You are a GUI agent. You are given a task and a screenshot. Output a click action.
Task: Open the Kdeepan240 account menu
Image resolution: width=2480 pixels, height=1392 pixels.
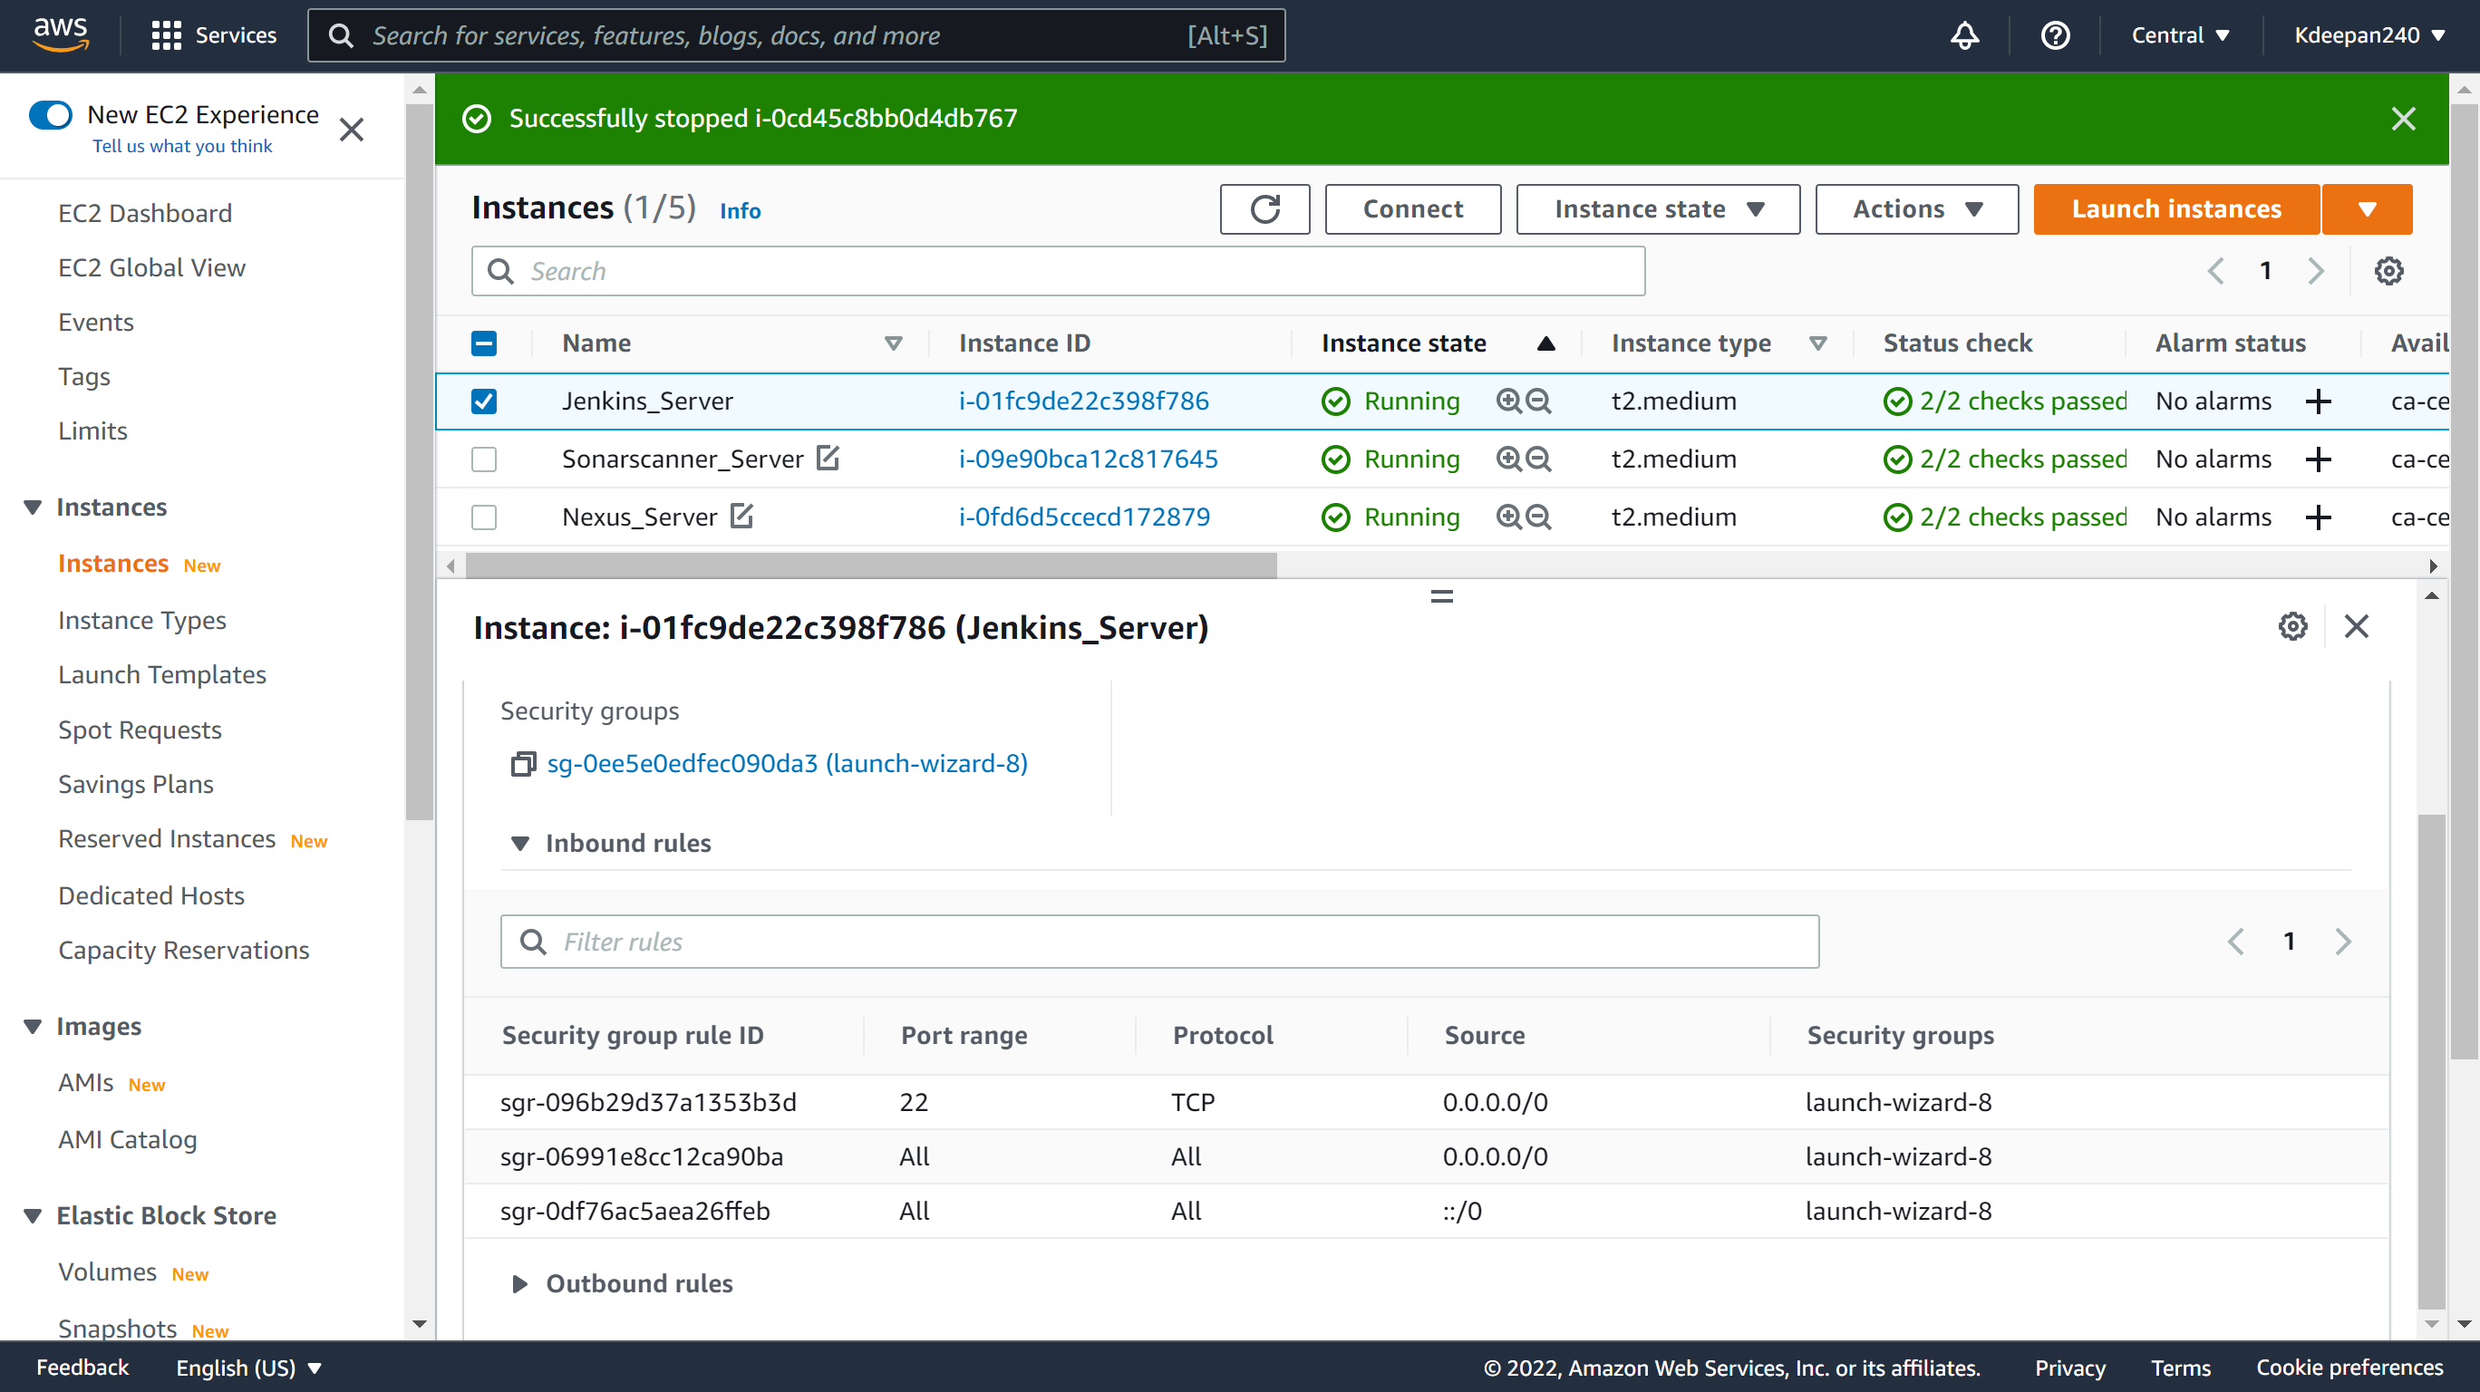pos(2369,35)
